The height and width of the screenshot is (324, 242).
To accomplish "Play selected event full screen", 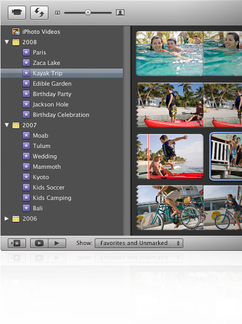I will (39, 243).
